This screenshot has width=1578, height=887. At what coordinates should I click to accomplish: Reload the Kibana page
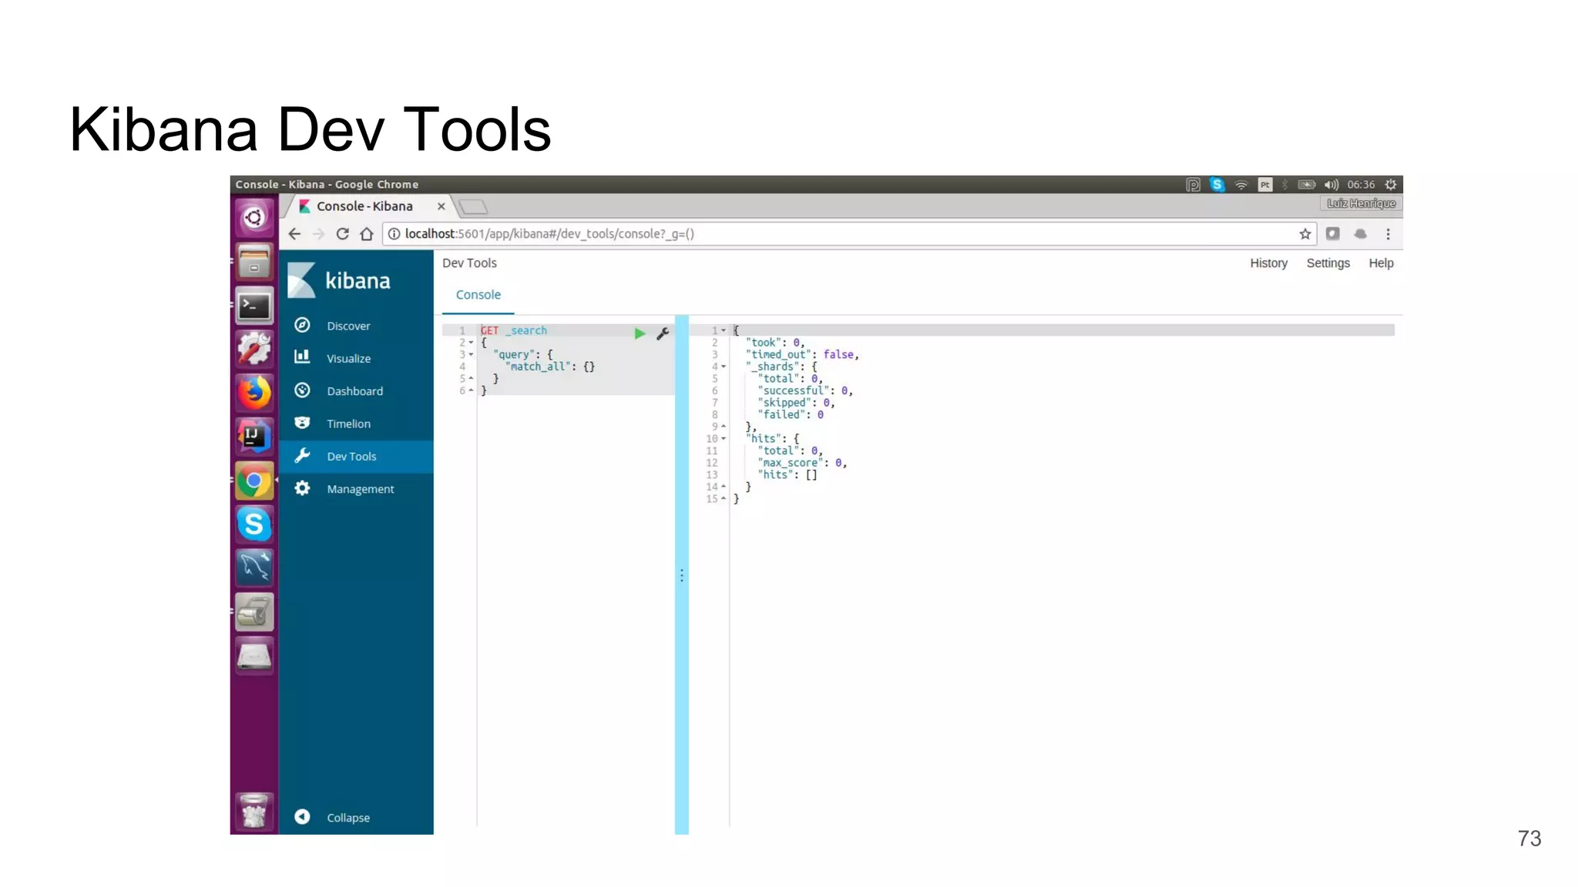pyautogui.click(x=343, y=234)
